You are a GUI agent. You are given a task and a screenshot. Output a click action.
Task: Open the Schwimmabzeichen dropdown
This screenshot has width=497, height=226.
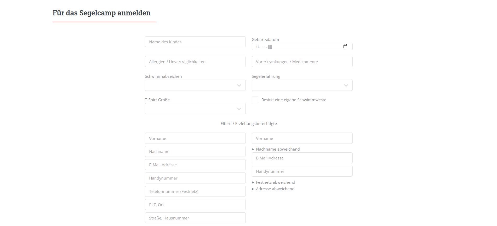tap(195, 85)
